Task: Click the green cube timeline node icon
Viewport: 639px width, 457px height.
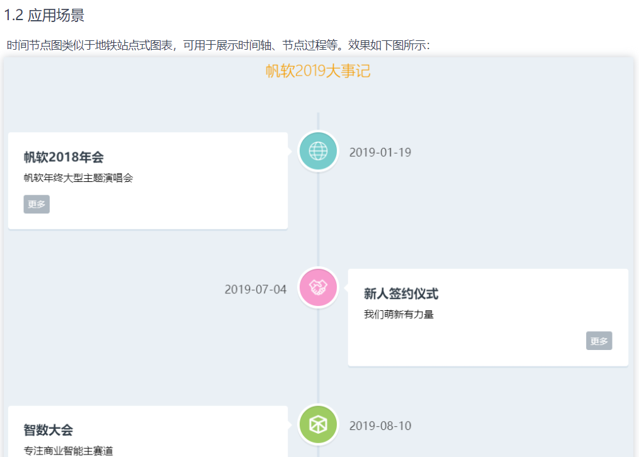Action: click(x=318, y=425)
